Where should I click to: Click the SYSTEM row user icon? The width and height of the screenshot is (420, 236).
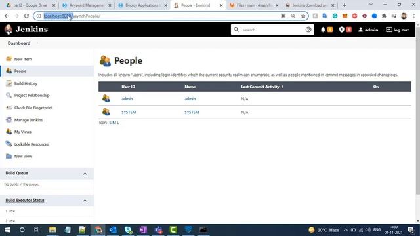pos(106,112)
